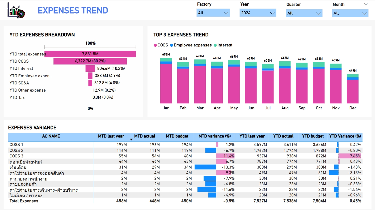The height and width of the screenshot is (210, 375).
Task: Click COGS 3 MTD variance 11.4% cell
Action: click(225, 156)
